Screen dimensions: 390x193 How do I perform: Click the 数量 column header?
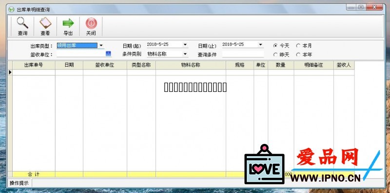pyautogui.click(x=281, y=65)
